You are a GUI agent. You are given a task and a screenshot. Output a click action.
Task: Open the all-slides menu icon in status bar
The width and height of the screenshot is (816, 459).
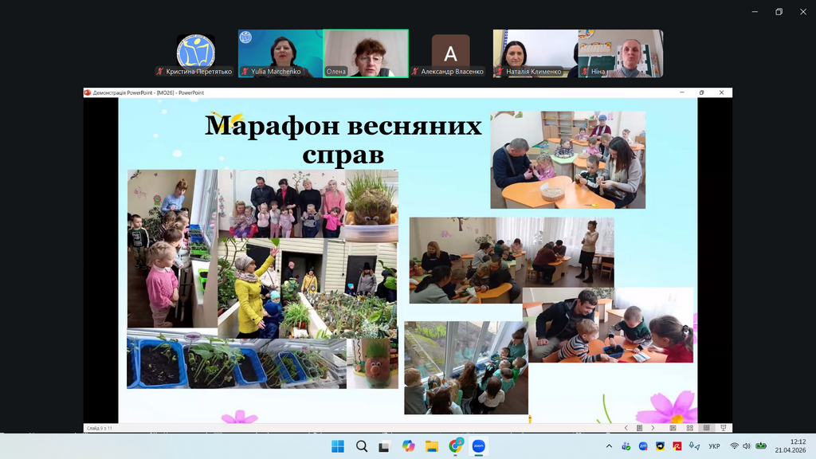pos(639,428)
